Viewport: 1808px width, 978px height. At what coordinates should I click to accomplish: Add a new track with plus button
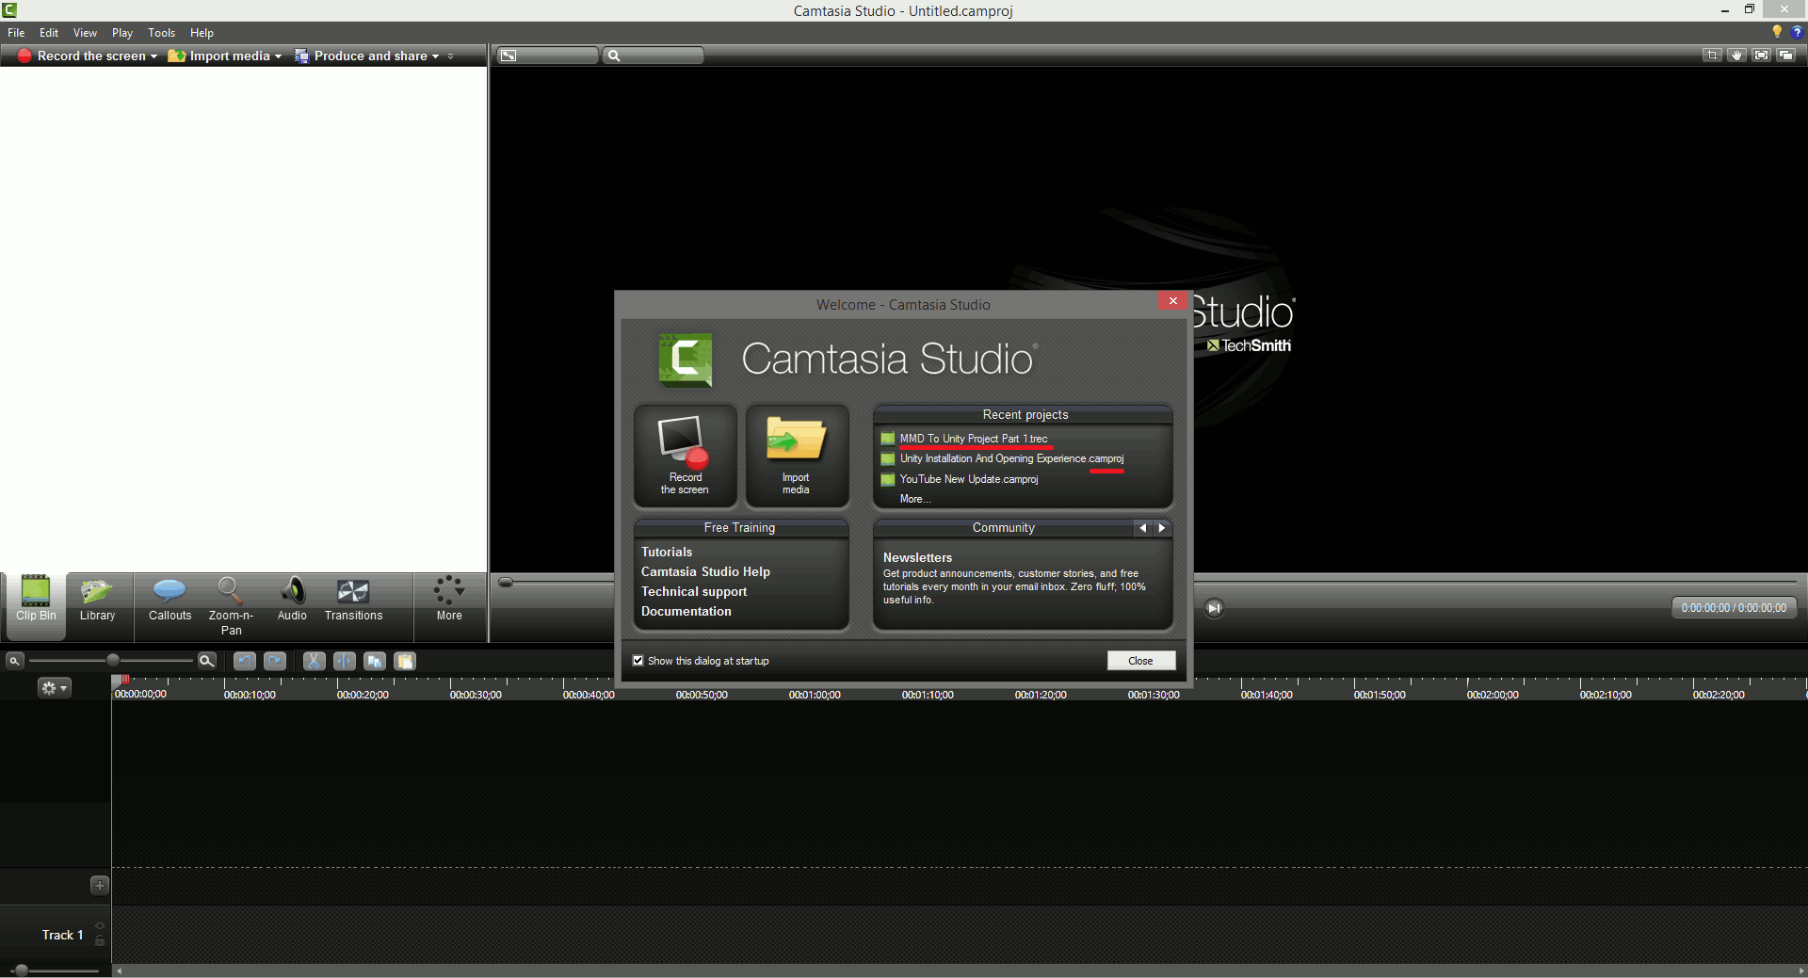click(100, 886)
